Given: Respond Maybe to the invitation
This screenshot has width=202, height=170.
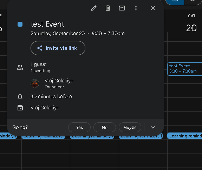Looking at the screenshot, I should (x=130, y=127).
